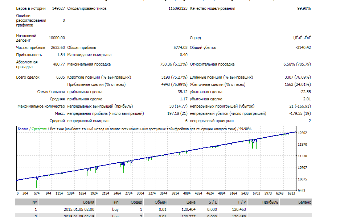Click the net profit value 2633.60
Image resolution: width=340 pixels, height=217 pixels.
coord(58,47)
